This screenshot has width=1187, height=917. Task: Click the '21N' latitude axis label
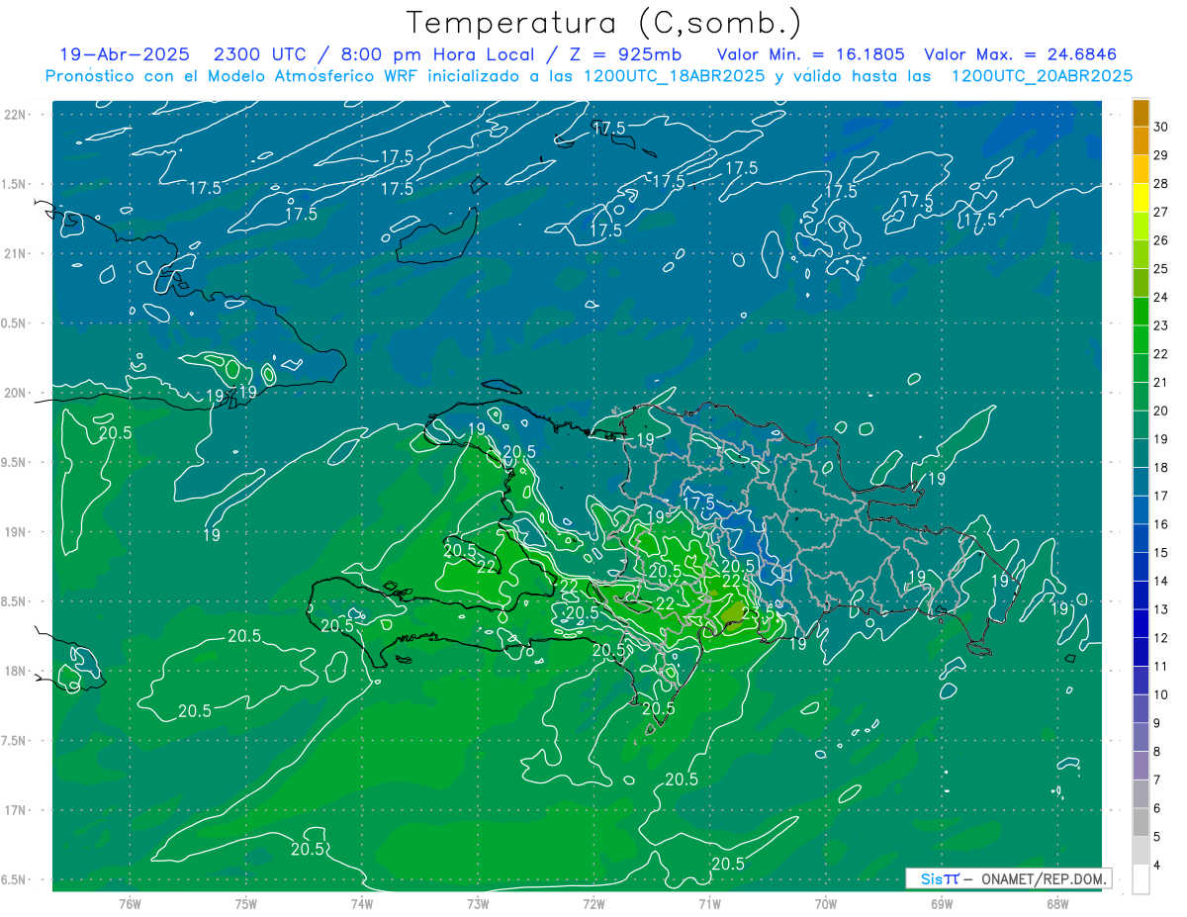coord(14,253)
